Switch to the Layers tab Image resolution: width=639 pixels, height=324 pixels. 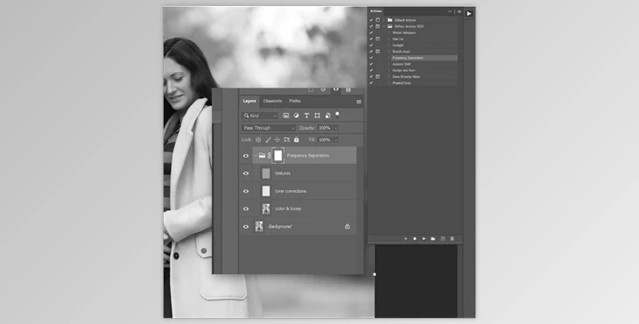coord(249,101)
